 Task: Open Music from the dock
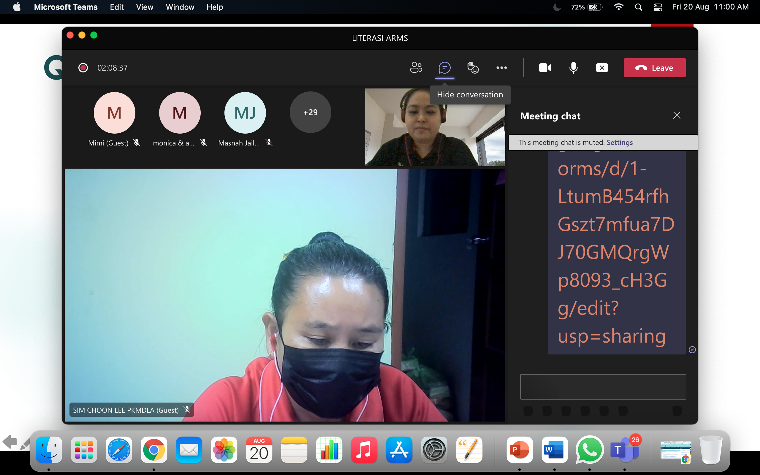364,449
